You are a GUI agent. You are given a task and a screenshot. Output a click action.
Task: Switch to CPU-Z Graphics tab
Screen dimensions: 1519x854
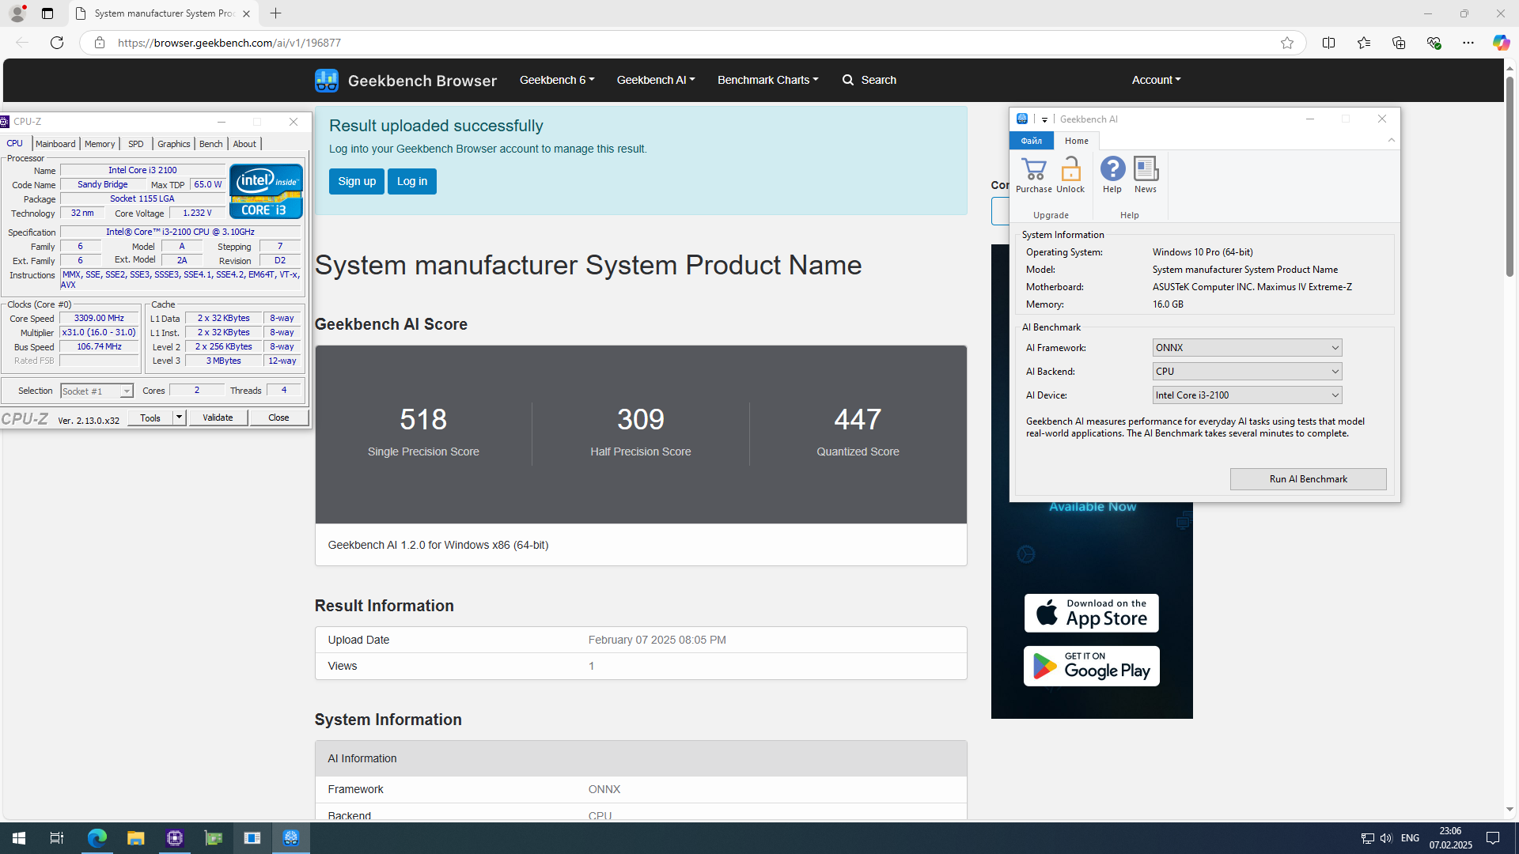173,144
